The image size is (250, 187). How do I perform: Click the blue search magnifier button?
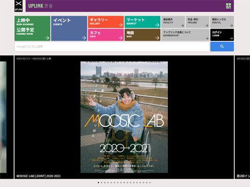222,46
